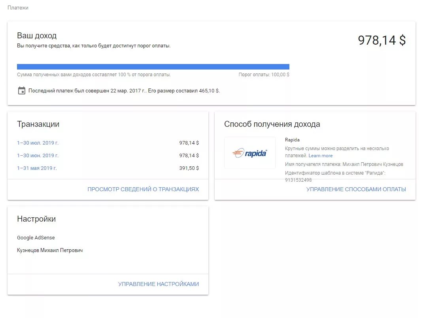
Task: Open transactions for 1–31 мая 2019 г.
Action: pos(37,168)
